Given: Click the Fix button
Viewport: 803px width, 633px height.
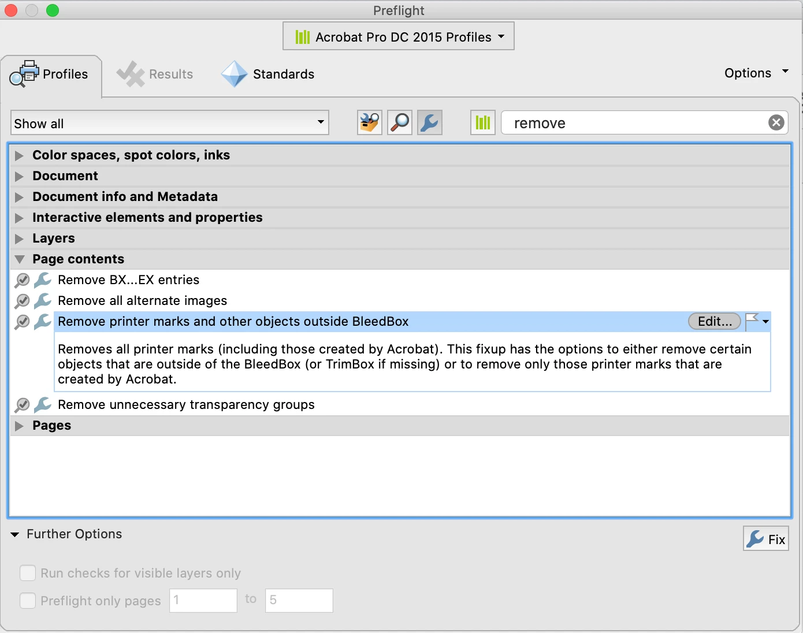Looking at the screenshot, I should point(766,539).
